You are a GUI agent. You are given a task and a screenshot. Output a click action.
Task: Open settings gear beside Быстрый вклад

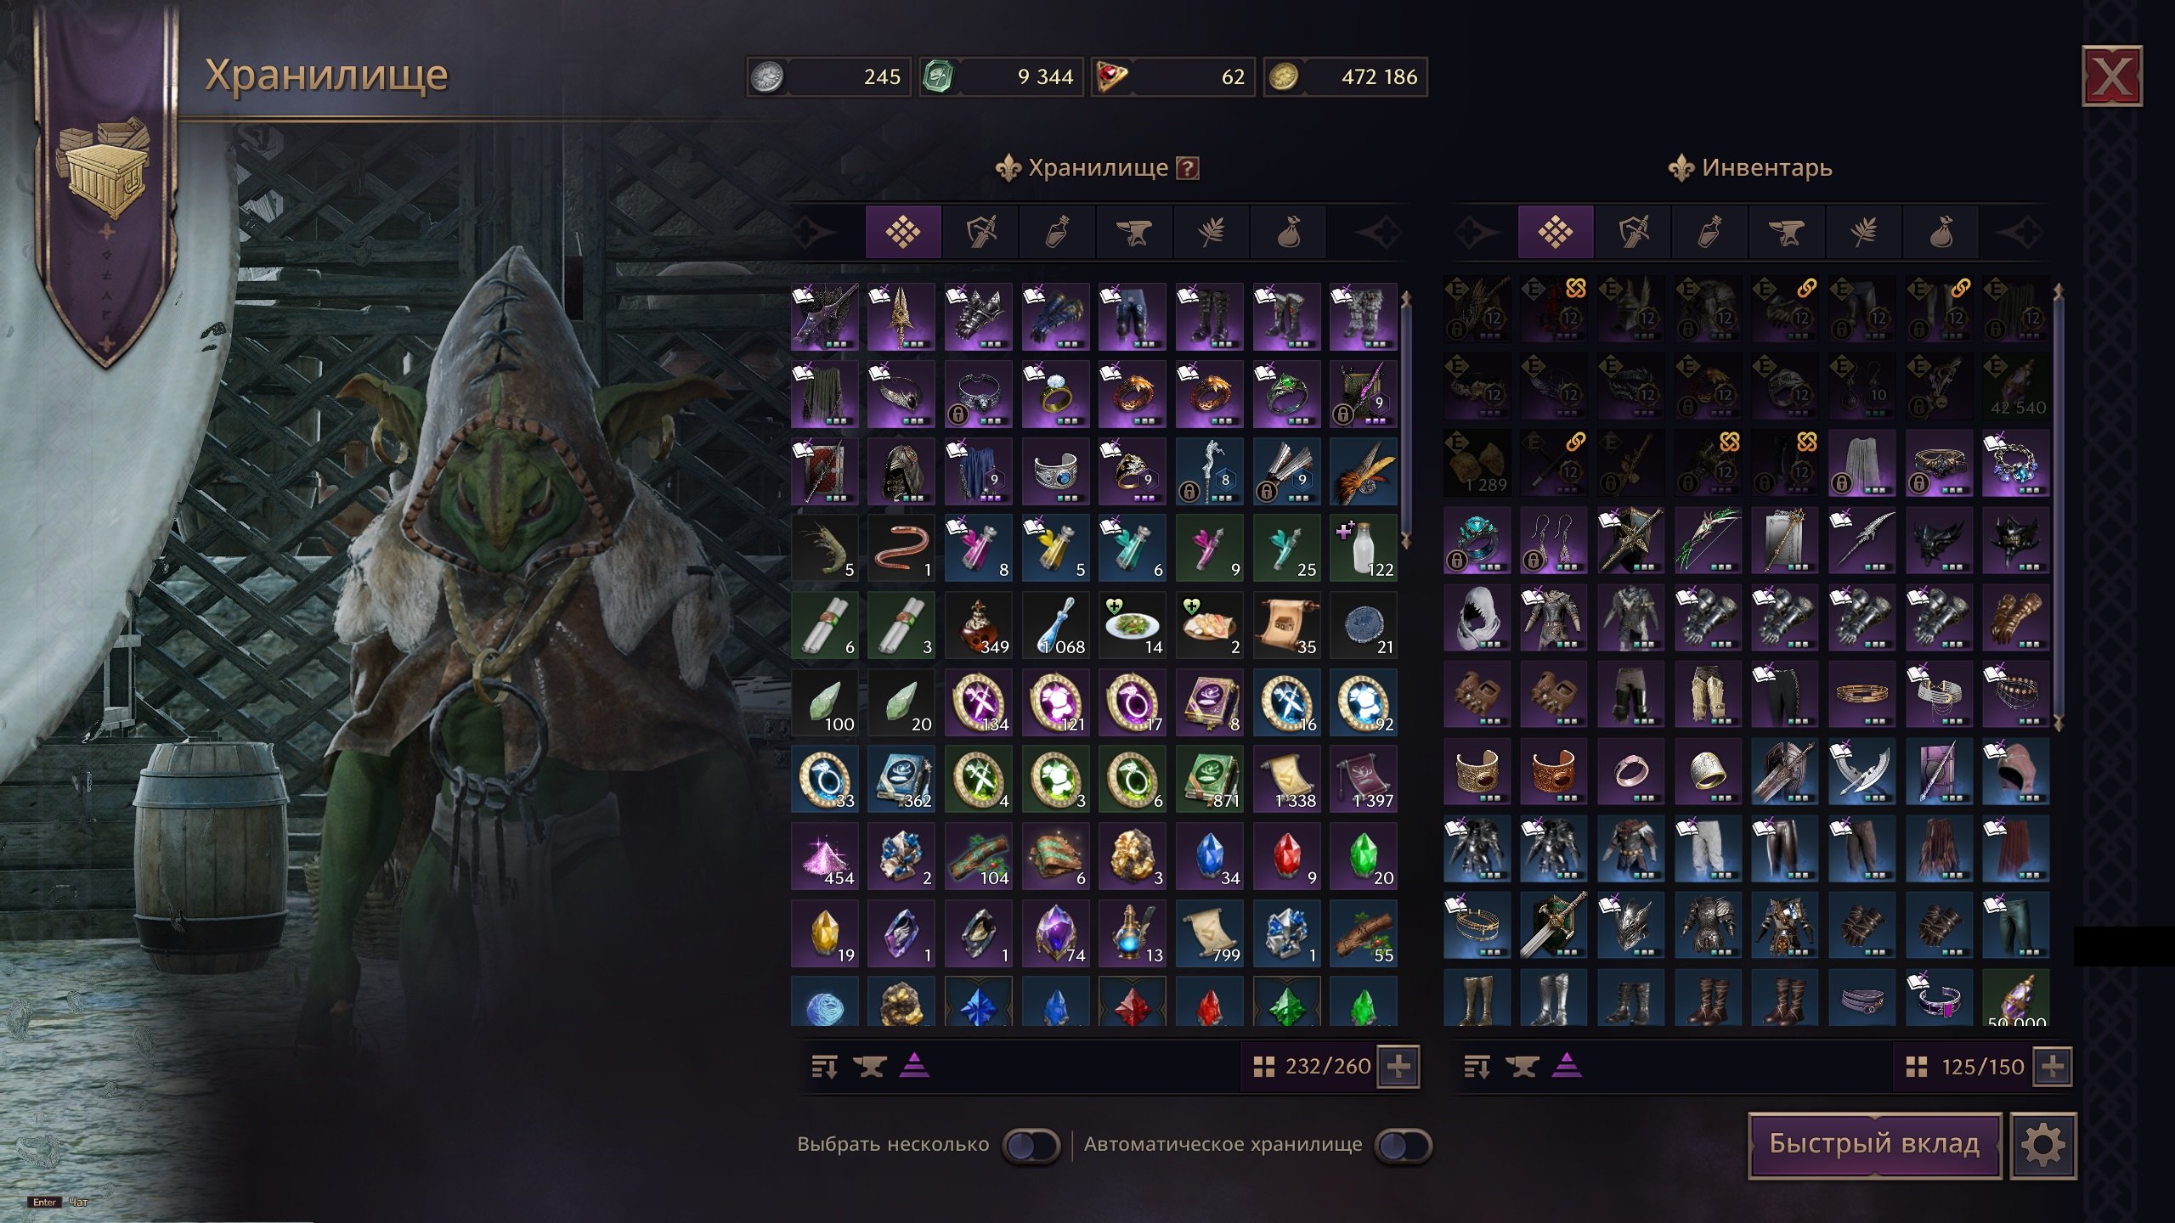(2043, 1145)
